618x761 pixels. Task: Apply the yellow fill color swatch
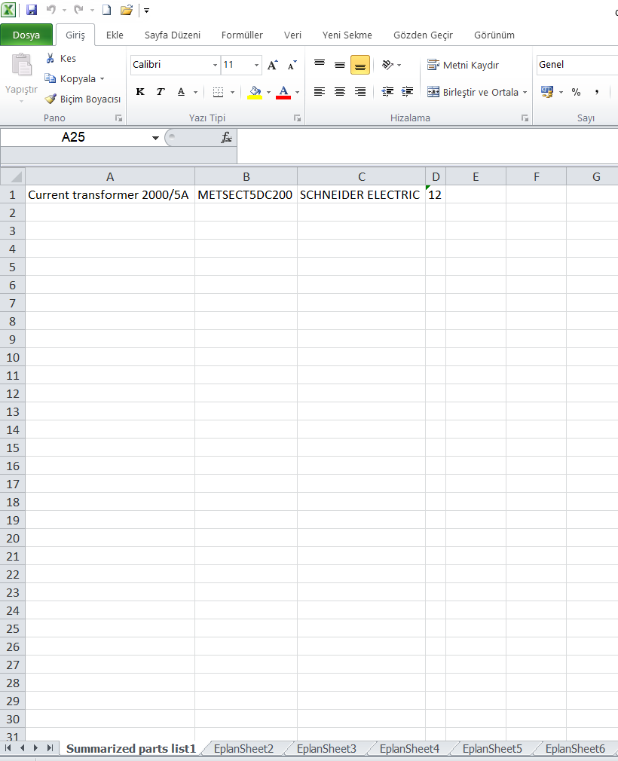255,92
